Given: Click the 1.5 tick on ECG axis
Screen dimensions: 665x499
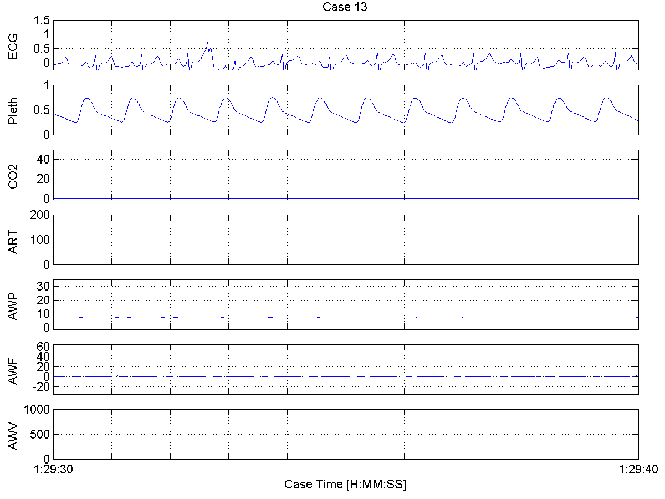Looking at the screenshot, I should (42, 21).
